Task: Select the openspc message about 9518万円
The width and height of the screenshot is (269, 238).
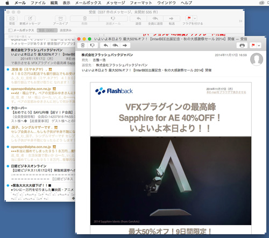Action: pos(40,153)
